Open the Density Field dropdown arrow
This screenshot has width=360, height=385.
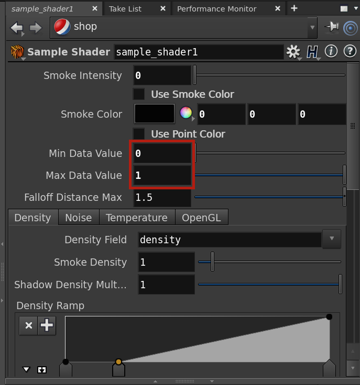point(331,239)
